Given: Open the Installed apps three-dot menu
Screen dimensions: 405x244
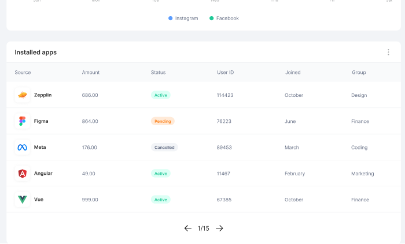Looking at the screenshot, I should [388, 52].
